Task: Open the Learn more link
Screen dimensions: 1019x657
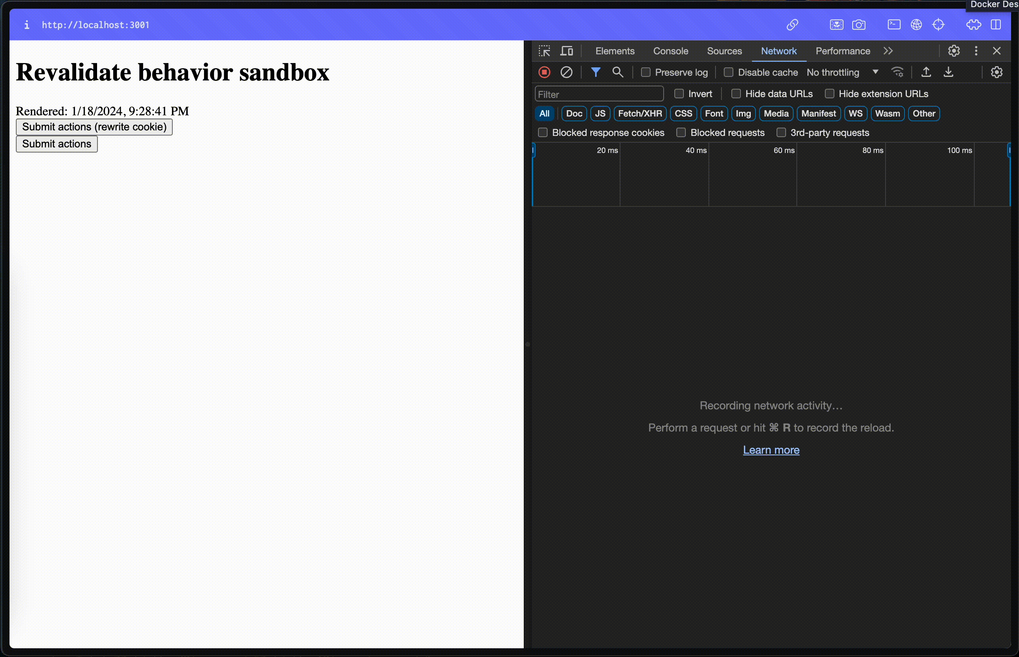Action: pyautogui.click(x=771, y=450)
